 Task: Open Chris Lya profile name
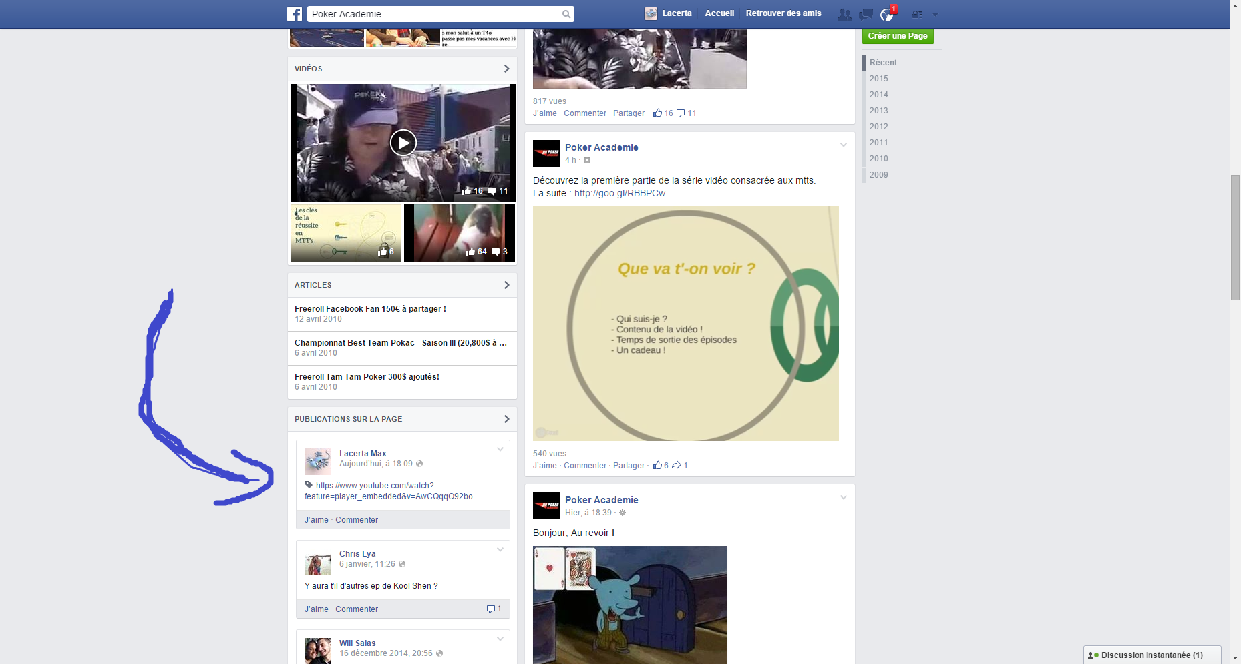357,554
